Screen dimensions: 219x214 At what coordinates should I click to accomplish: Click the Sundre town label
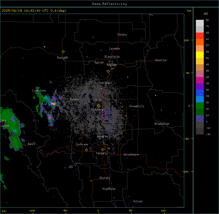tap(74, 99)
